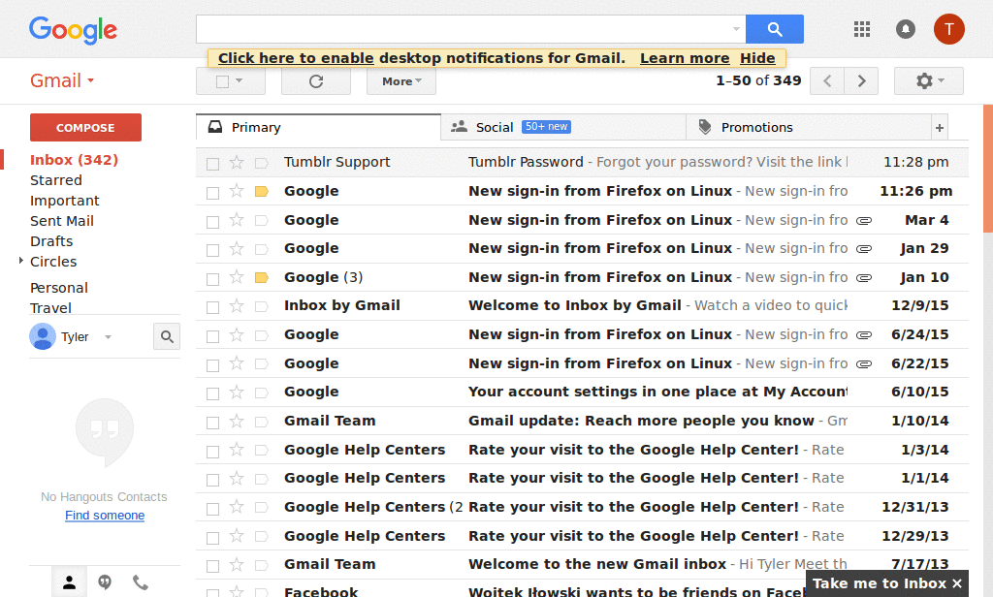993x597 pixels.
Task: Select the Tumblr Support email checkbox
Action: pyautogui.click(x=212, y=164)
